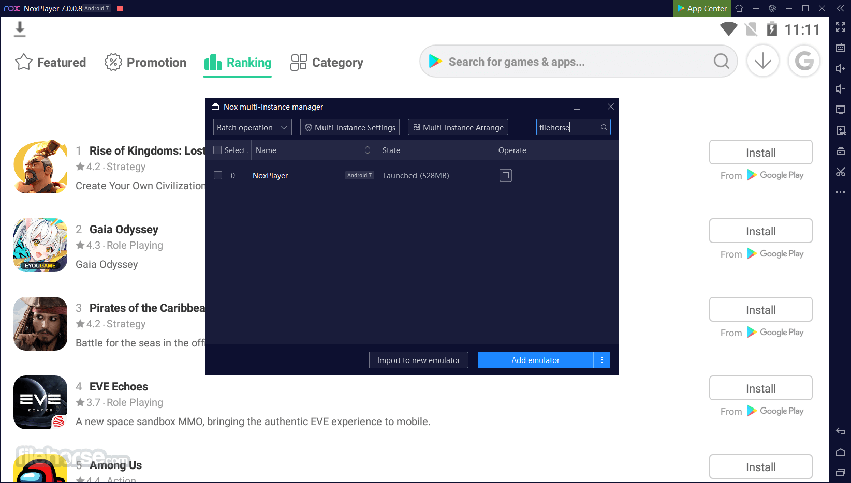Switch to the Featured tab
This screenshot has width=851, height=483.
coord(51,62)
